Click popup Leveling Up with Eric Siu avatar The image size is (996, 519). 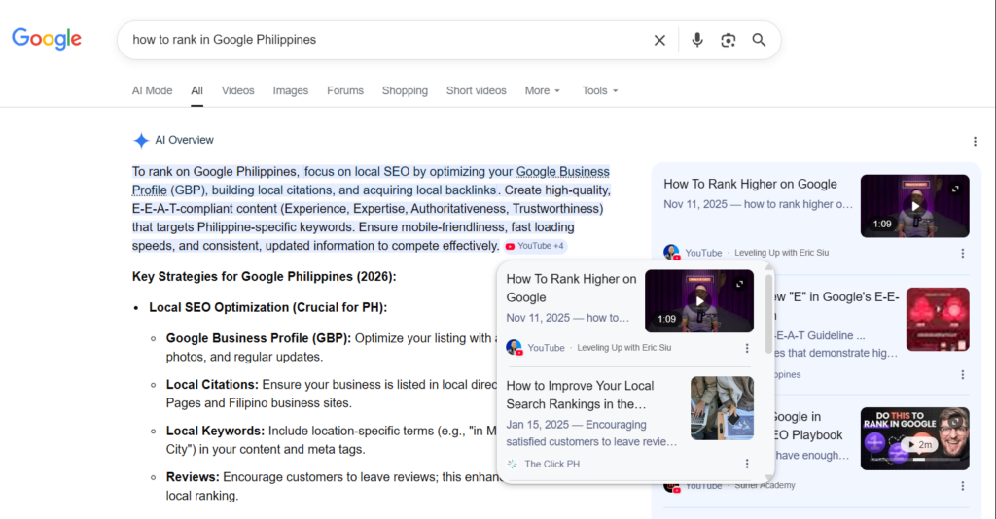tap(514, 348)
